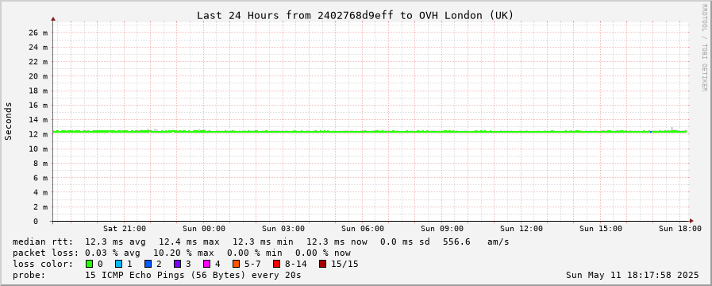This screenshot has width=712, height=286.
Task: Click the 26 m y-axis tick label
Action: pos(39,33)
